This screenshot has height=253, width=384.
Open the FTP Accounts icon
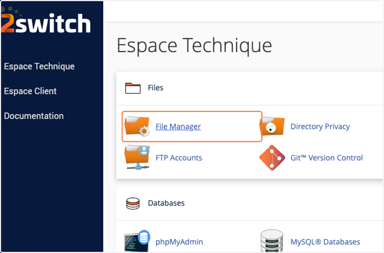[x=137, y=157]
